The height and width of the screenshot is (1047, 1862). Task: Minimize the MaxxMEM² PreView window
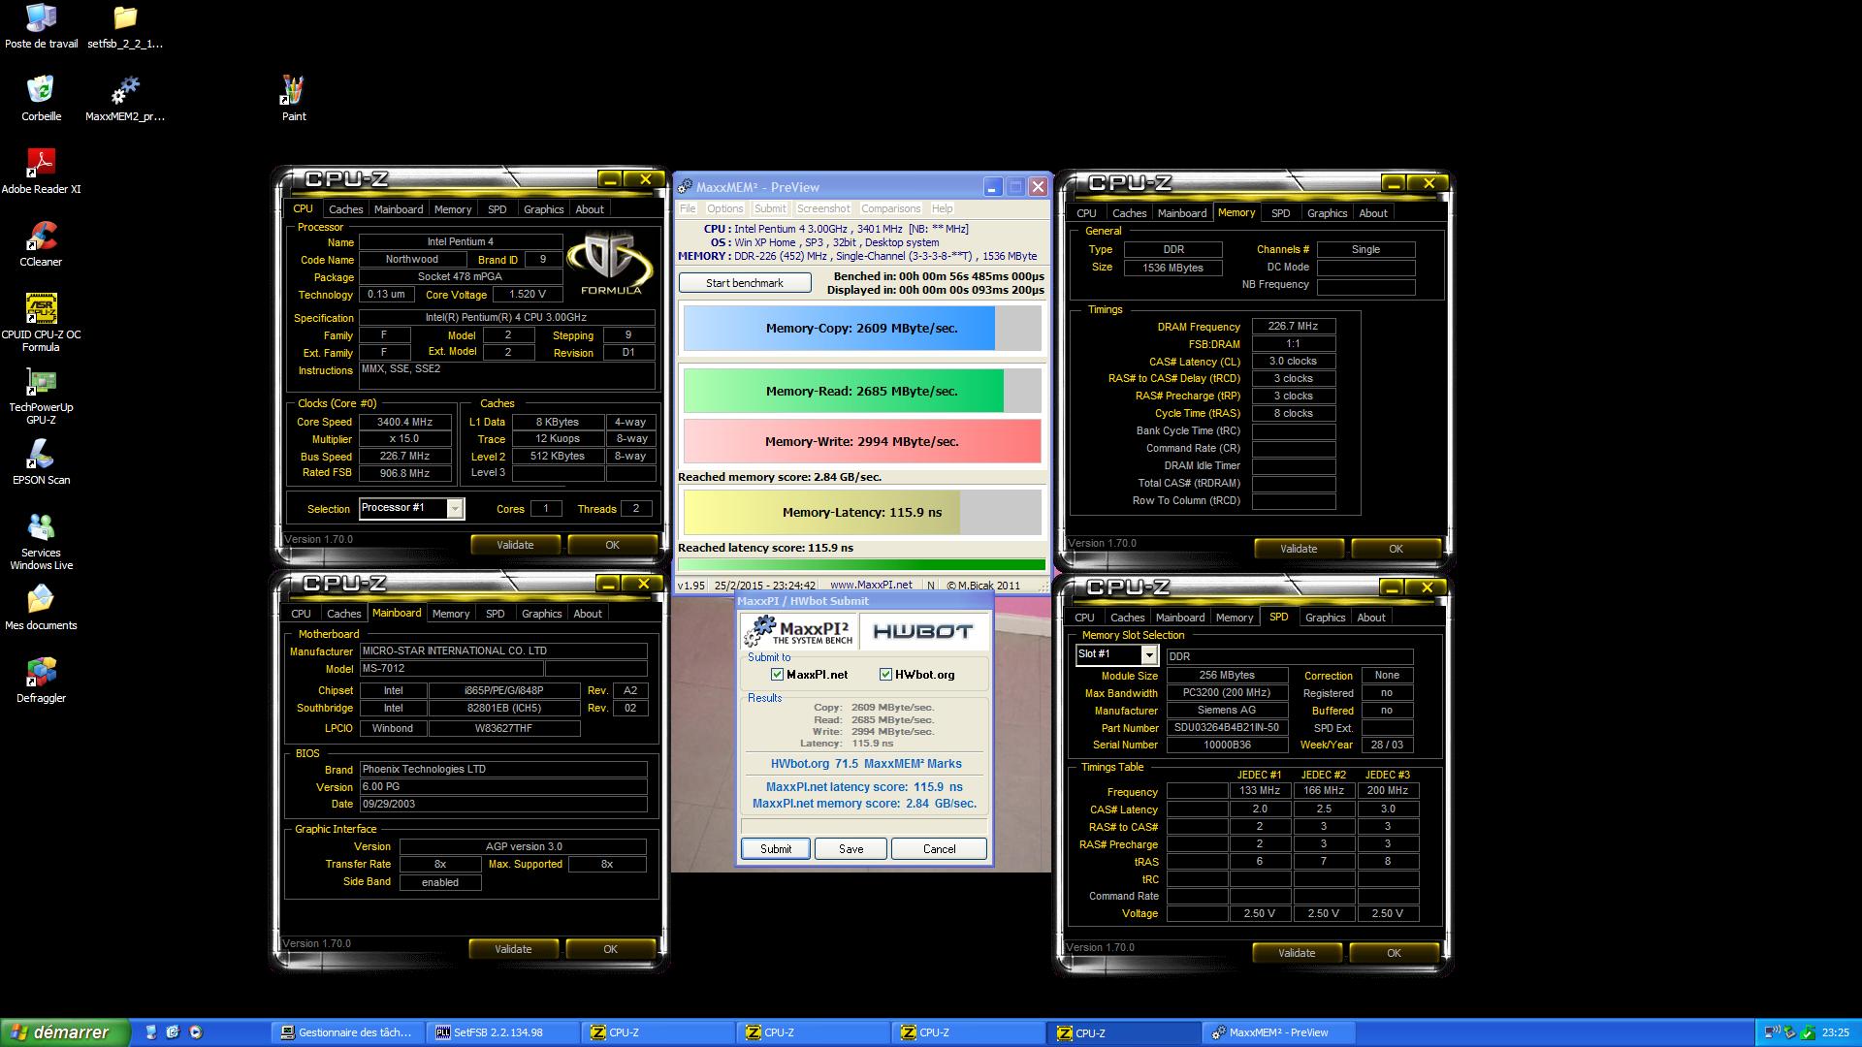pyautogui.click(x=992, y=187)
